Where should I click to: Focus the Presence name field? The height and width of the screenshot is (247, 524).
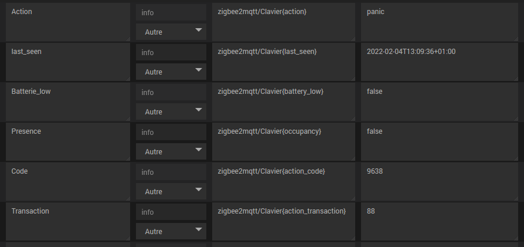click(67, 141)
